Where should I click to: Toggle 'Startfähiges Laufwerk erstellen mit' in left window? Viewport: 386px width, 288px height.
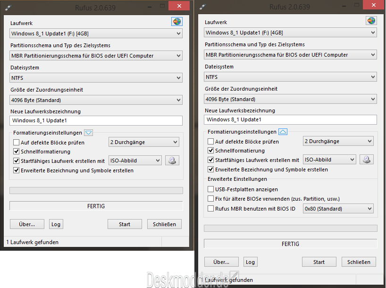(x=16, y=161)
